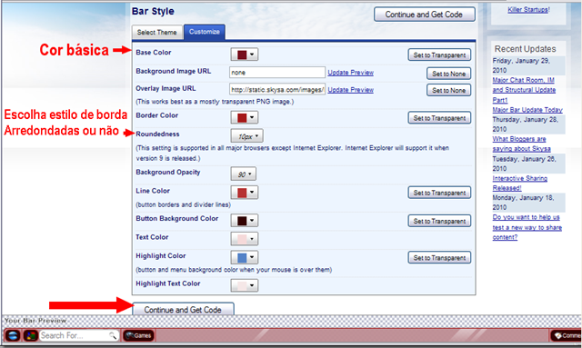Image resolution: width=582 pixels, height=348 pixels.
Task: Click Update Preview next to Background Image URL
Action: pos(350,73)
